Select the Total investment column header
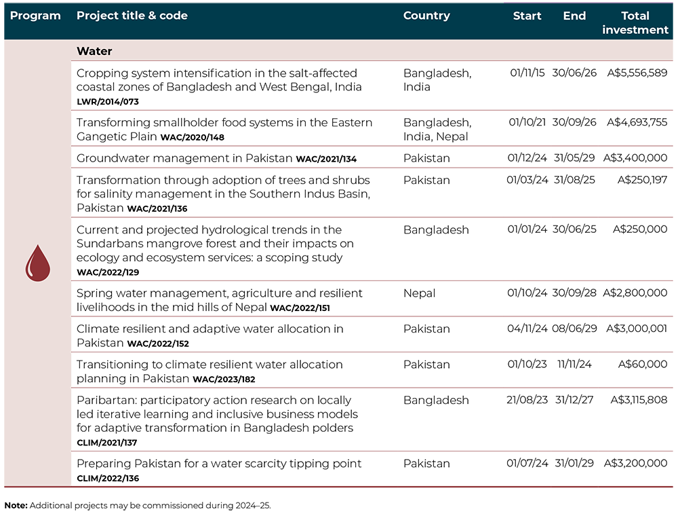The width and height of the screenshot is (678, 516). pyautogui.click(x=635, y=22)
